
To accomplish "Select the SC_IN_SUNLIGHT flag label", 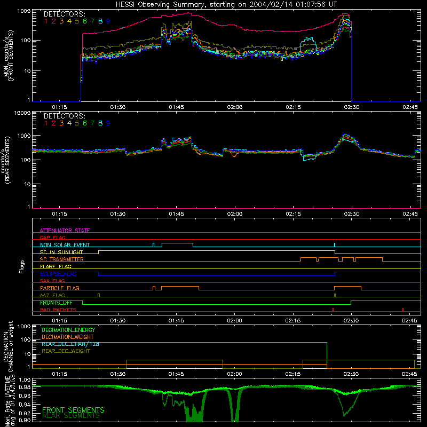I will tap(61, 252).
